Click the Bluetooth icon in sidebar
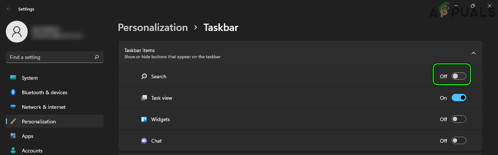Screen dimensions: 498x155 [13, 92]
